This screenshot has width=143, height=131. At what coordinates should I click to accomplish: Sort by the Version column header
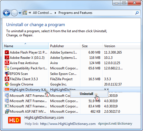tap(122, 46)
